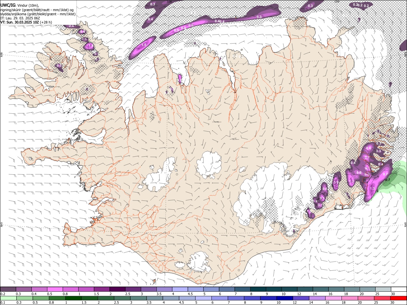
Task: Click the '25' value in the upper legend row
Action: 377,294
